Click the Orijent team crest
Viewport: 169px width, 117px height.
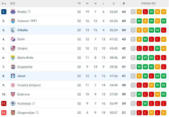pyautogui.click(x=13, y=48)
